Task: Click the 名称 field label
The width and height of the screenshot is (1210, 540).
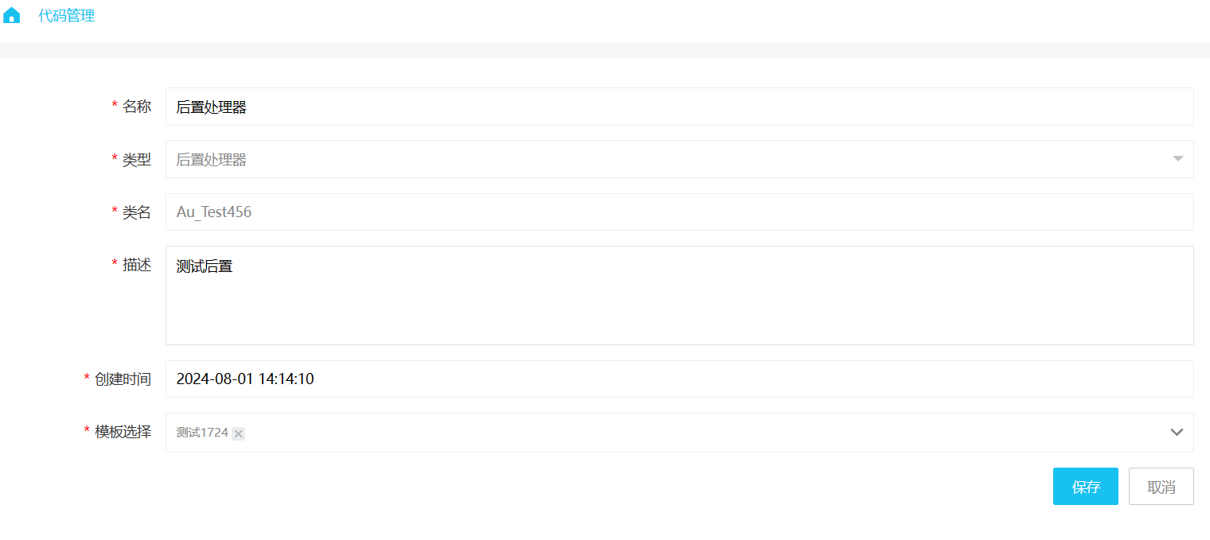Action: (x=136, y=107)
